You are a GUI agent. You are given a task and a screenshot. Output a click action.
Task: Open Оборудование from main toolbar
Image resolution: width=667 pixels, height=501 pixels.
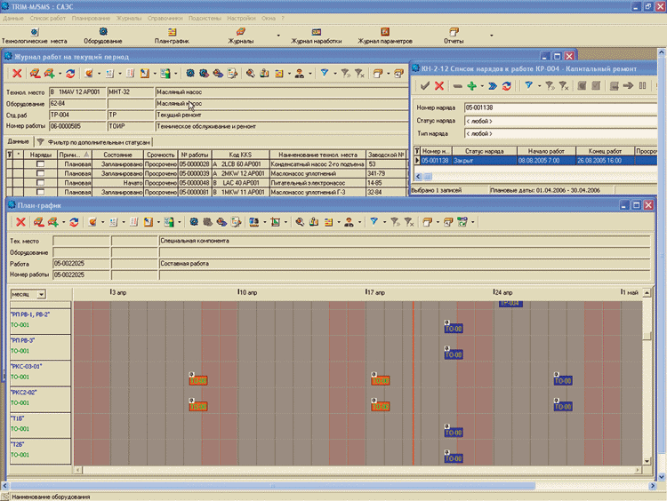(103, 36)
